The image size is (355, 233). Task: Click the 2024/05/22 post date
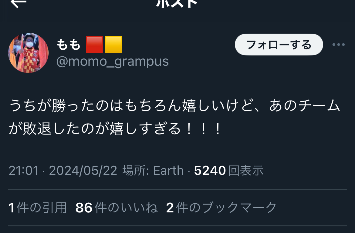[x=83, y=170]
